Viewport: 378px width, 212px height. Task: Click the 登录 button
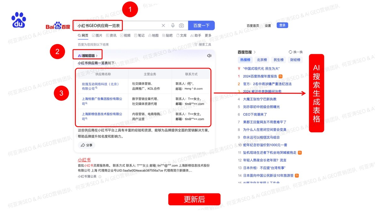[x=282, y=25]
